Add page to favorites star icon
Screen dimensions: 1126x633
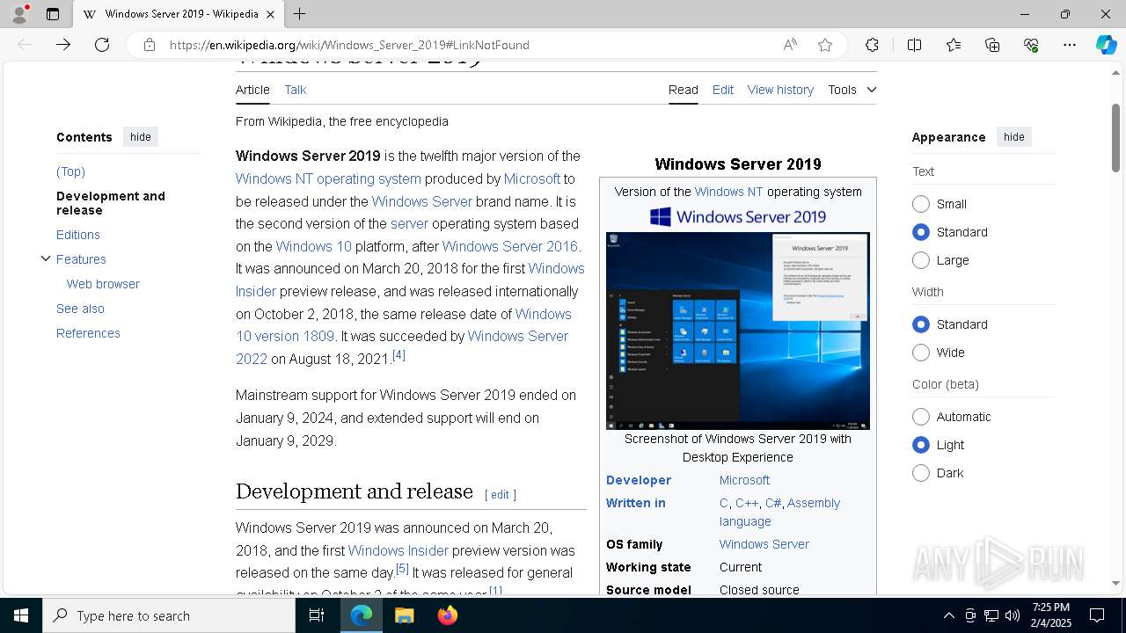825,45
